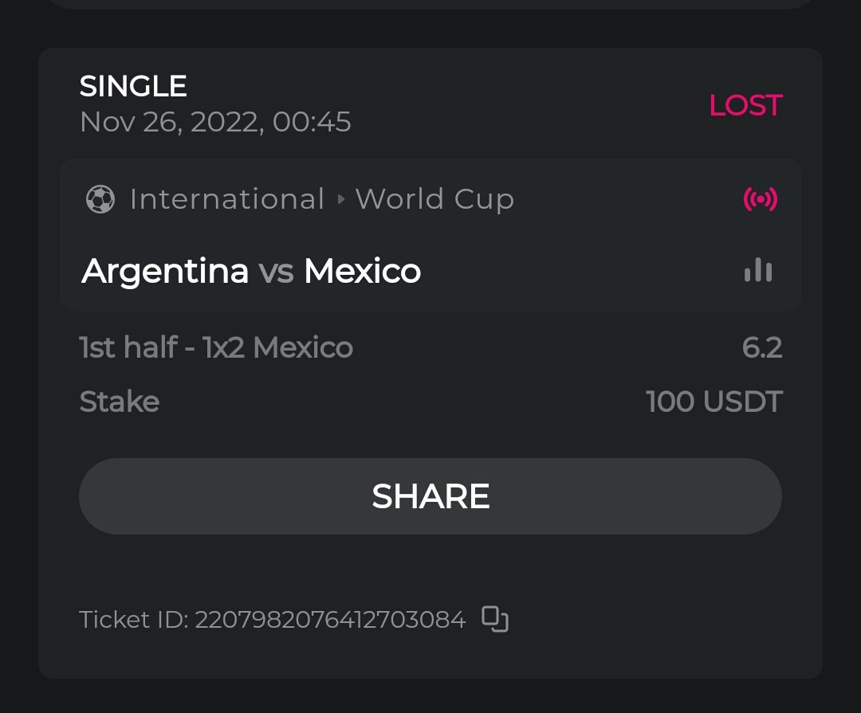This screenshot has width=861, height=713.
Task: Click the Stake label
Action: coord(120,402)
